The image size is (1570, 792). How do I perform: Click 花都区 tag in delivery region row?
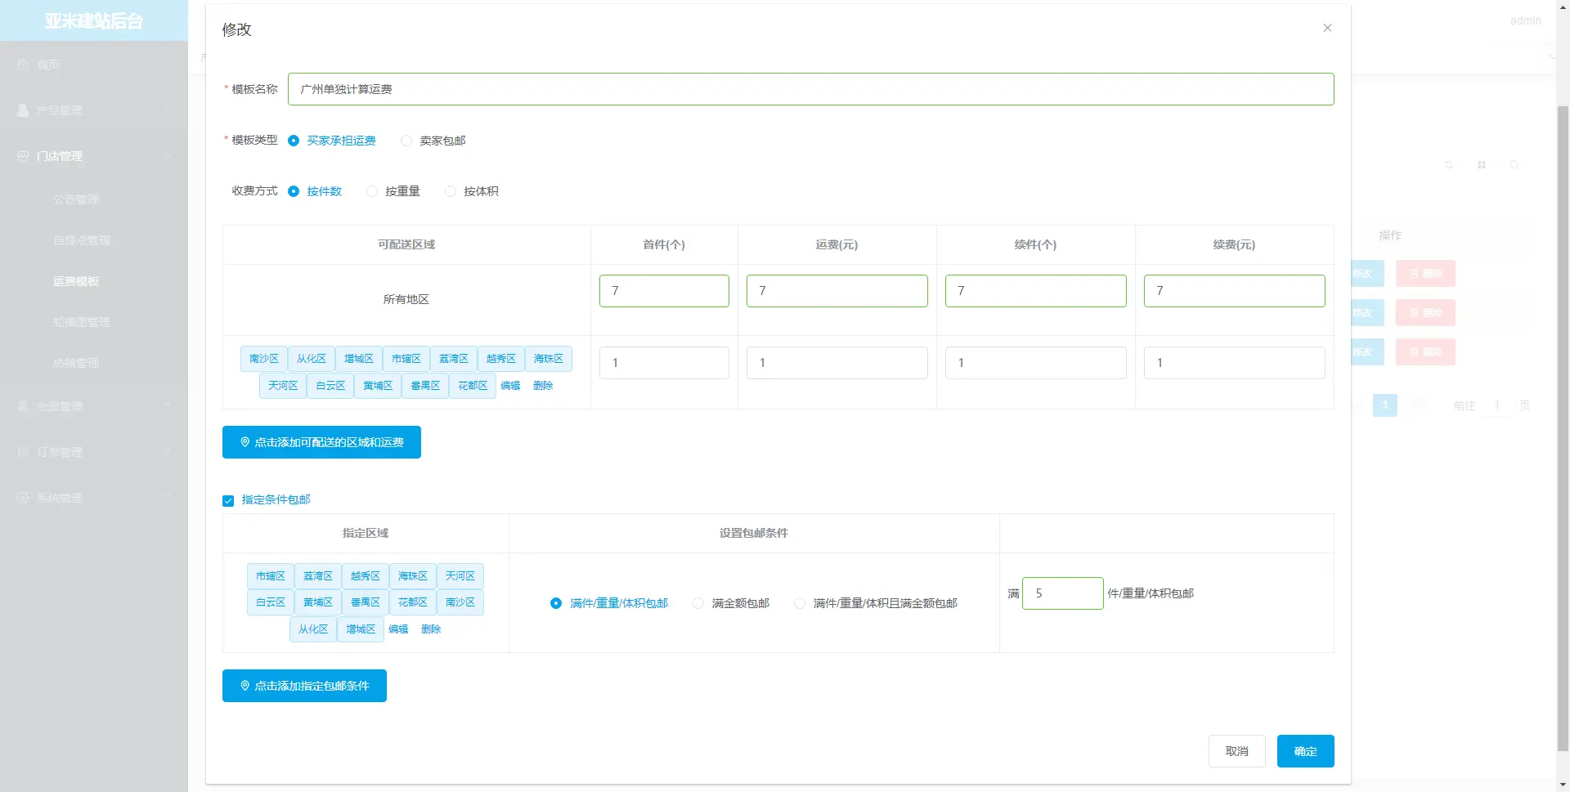(x=473, y=386)
